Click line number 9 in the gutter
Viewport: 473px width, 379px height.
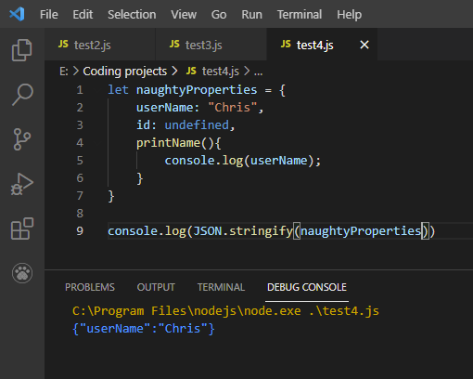pos(80,231)
